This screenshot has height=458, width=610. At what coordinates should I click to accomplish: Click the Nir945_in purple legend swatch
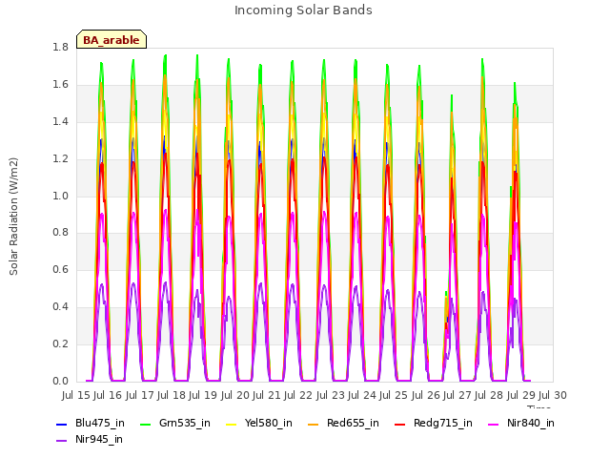click(x=61, y=441)
